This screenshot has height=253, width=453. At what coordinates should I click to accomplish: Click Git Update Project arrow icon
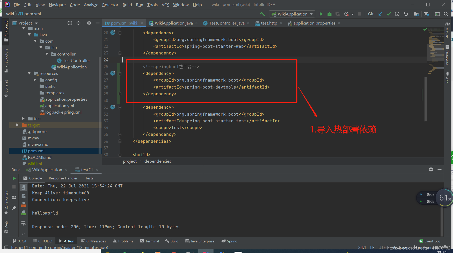point(380,14)
